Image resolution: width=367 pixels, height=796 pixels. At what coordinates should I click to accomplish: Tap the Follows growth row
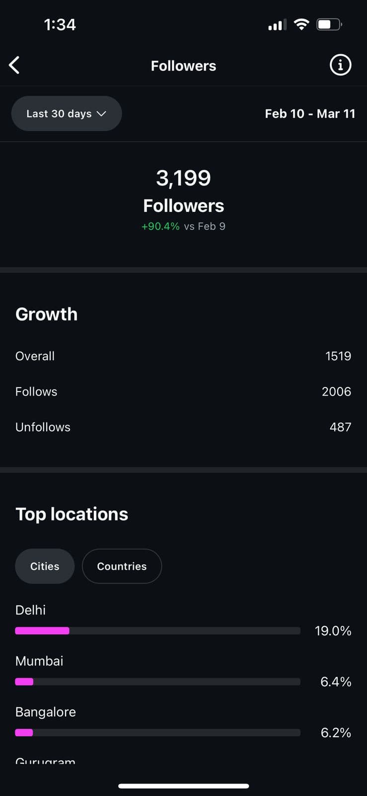(x=183, y=392)
